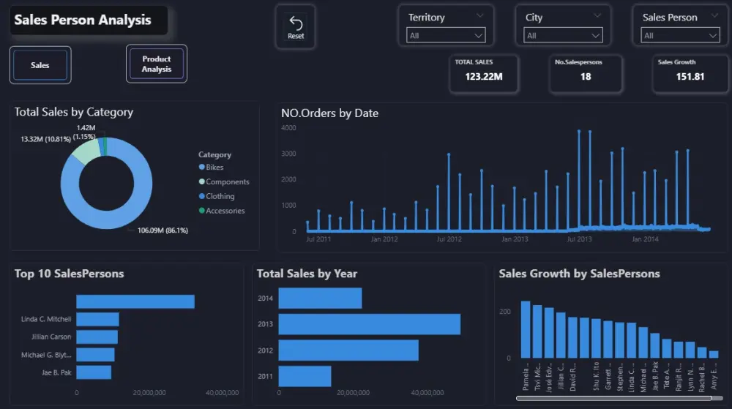Click the Top 10 SalesPersons title
The width and height of the screenshot is (732, 409).
click(69, 274)
